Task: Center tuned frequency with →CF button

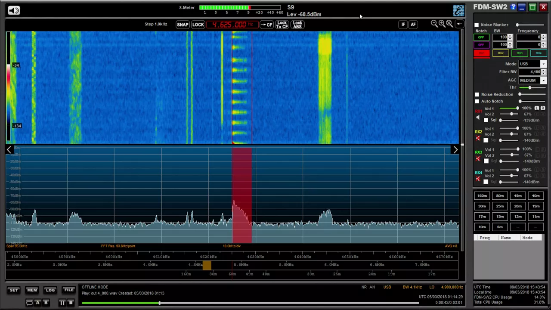Action: point(266,25)
